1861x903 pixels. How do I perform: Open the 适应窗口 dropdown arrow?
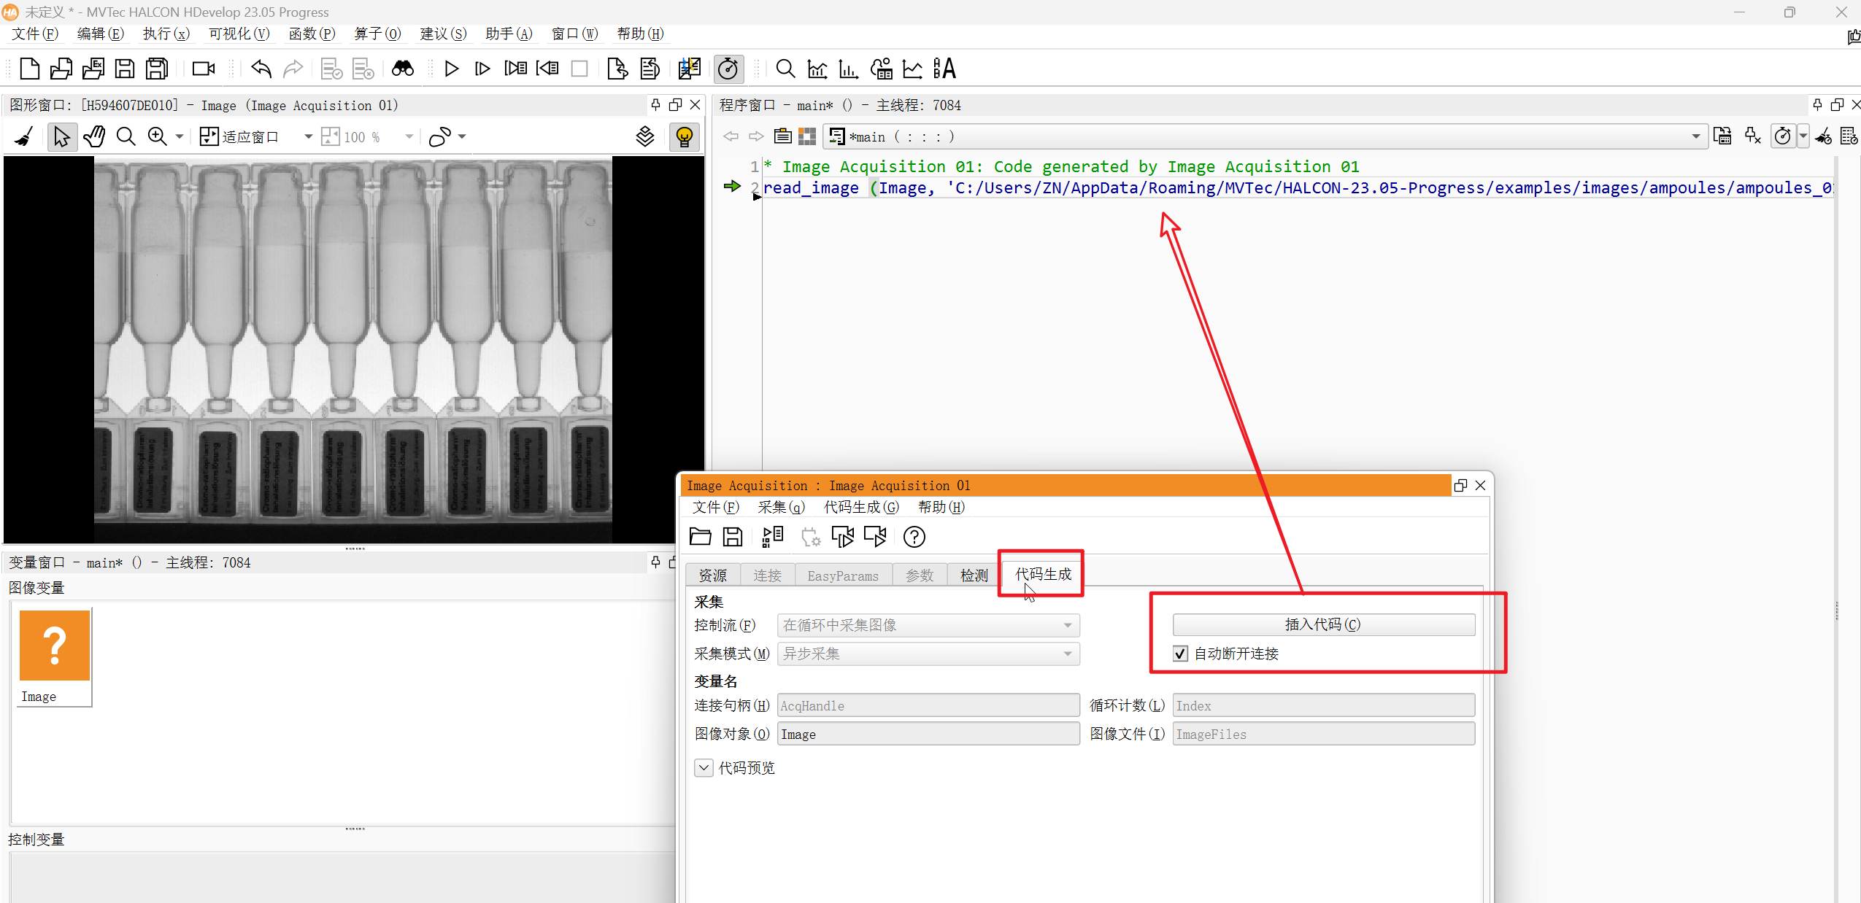point(308,136)
